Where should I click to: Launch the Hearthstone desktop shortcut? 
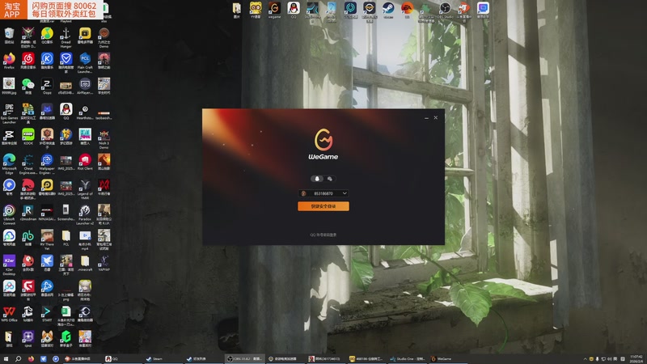(x=85, y=112)
